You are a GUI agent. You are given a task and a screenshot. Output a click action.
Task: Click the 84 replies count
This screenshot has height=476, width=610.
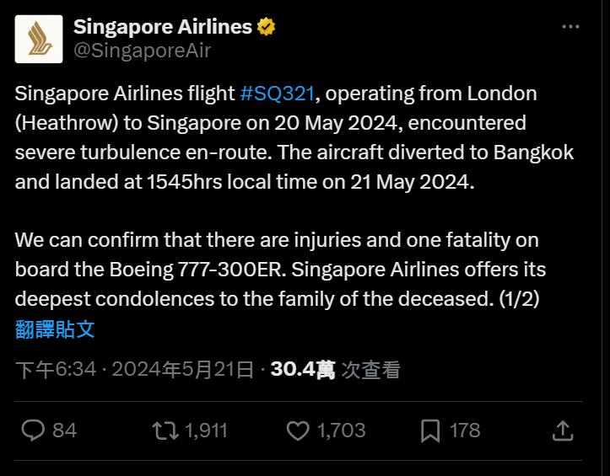65,431
